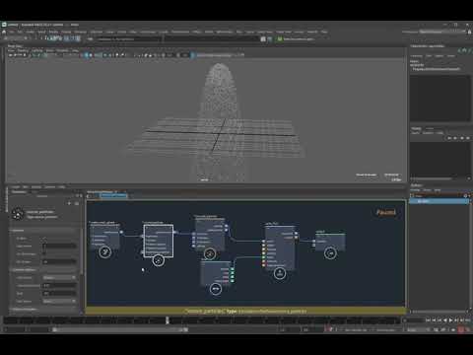Click the yellow status message bar
The height and width of the screenshot is (355, 473).
245,311
